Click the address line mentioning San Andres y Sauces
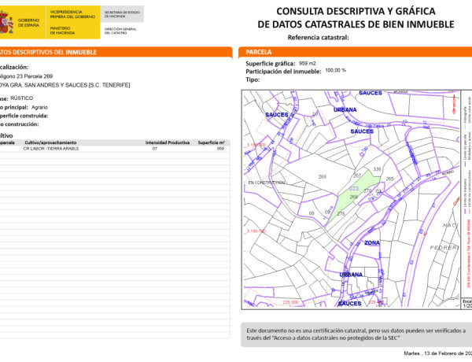Image resolution: width=472 pixels, height=362 pixels. 63,84
